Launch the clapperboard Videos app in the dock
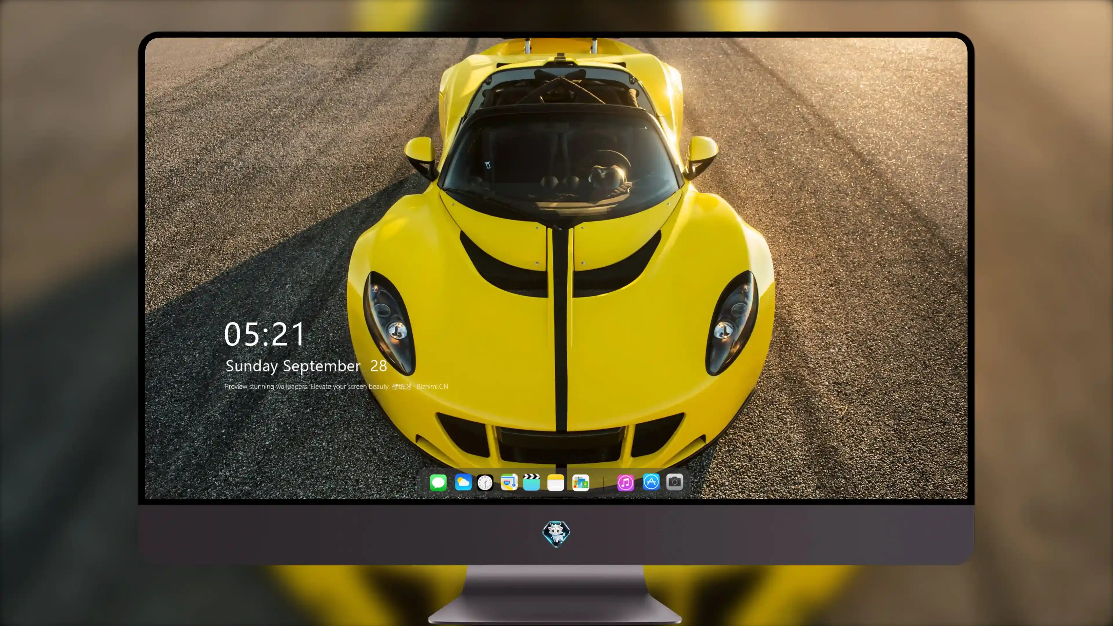The height and width of the screenshot is (626, 1113). coord(532,482)
